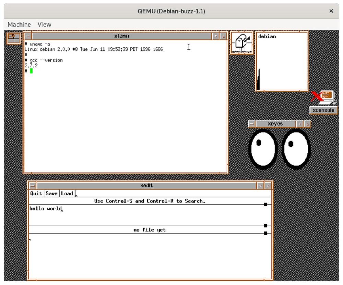The height and width of the screenshot is (285, 343).
Task: Click the left eye in xeyes
Action: pyautogui.click(x=262, y=149)
